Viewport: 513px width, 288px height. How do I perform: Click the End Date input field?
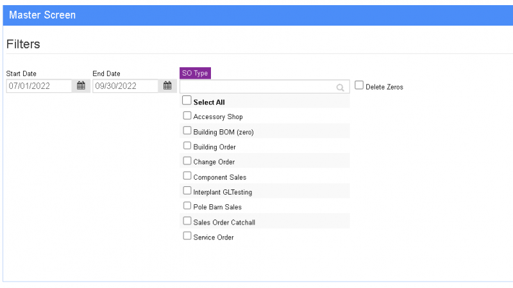[x=125, y=86]
